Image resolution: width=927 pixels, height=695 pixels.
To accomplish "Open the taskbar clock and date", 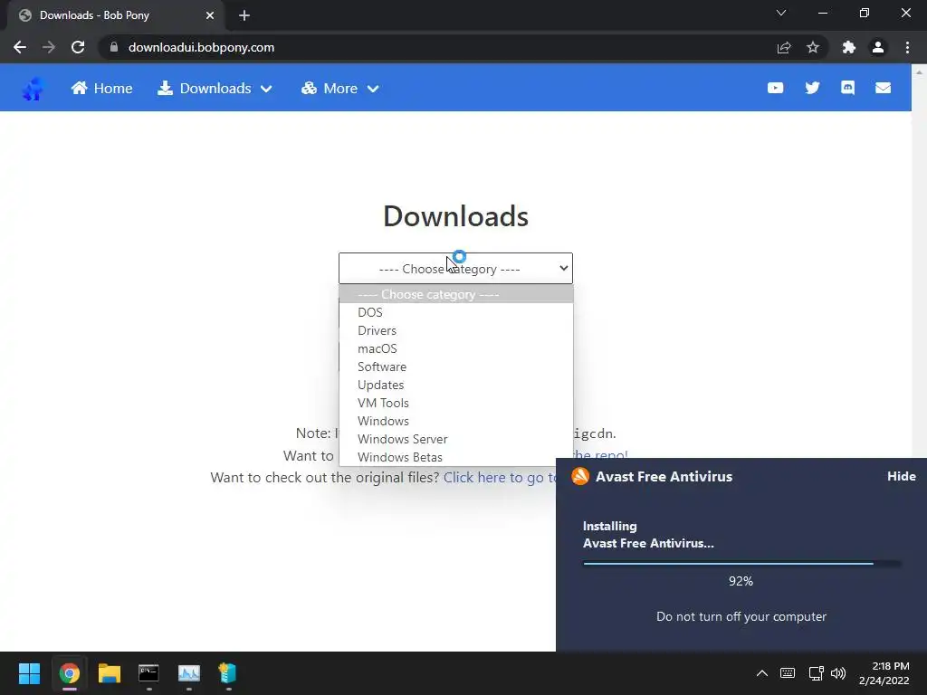I will (884, 673).
